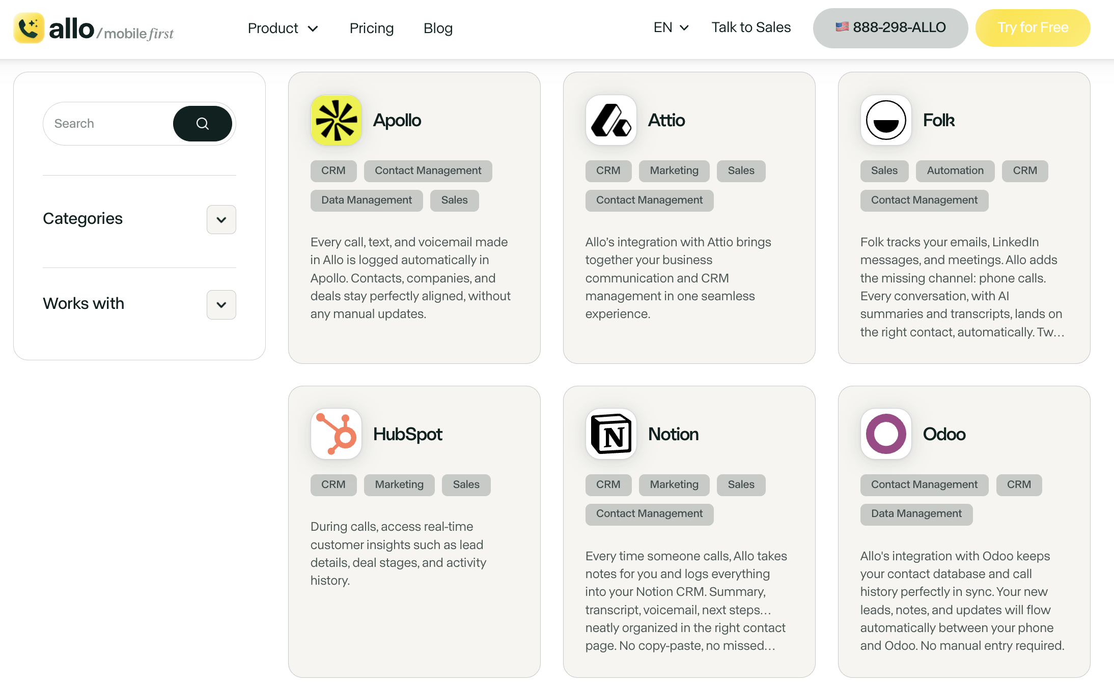1114x687 pixels.
Task: Click the Allo phone logo icon
Action: 29,28
